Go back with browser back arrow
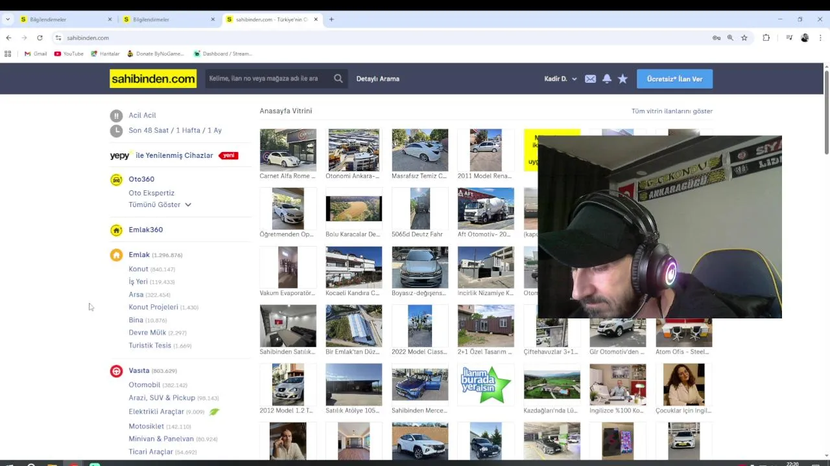 point(8,38)
